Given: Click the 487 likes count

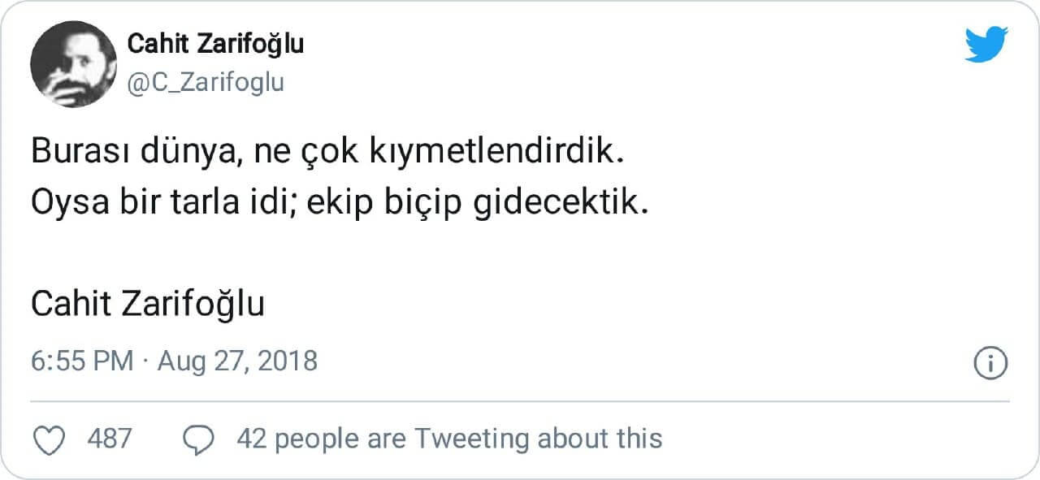Looking at the screenshot, I should click(109, 439).
